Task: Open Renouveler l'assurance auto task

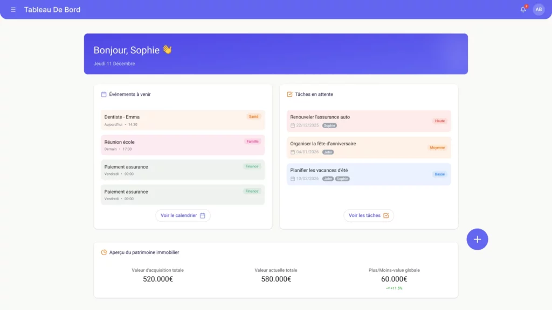Action: [369, 121]
